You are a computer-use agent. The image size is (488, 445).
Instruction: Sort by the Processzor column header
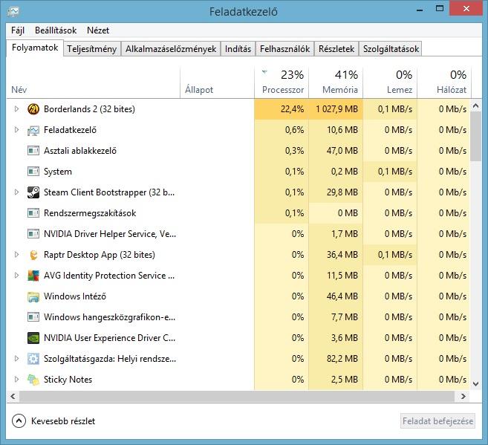coord(282,82)
